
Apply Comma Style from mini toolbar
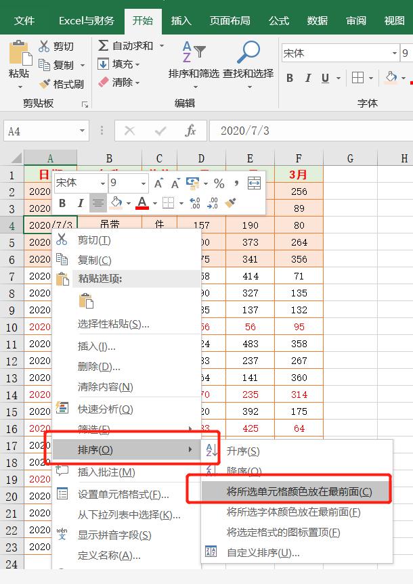pyautogui.click(x=236, y=183)
